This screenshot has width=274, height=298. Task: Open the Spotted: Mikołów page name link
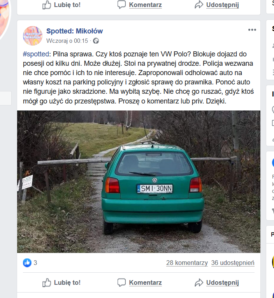(x=75, y=31)
